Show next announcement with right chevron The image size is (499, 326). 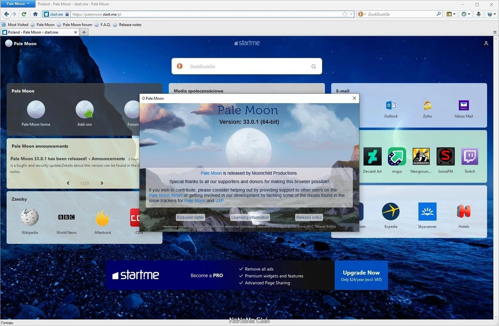coord(101,183)
